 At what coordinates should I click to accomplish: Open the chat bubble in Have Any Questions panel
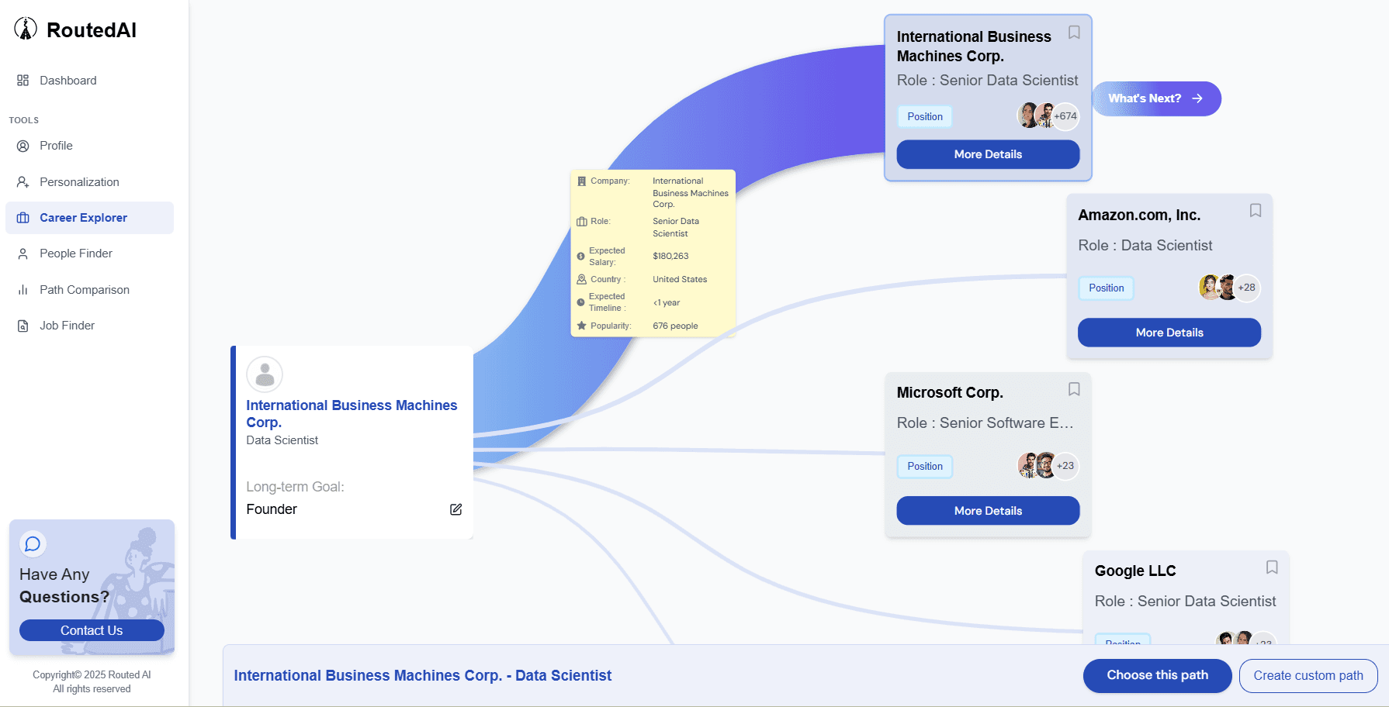point(33,544)
